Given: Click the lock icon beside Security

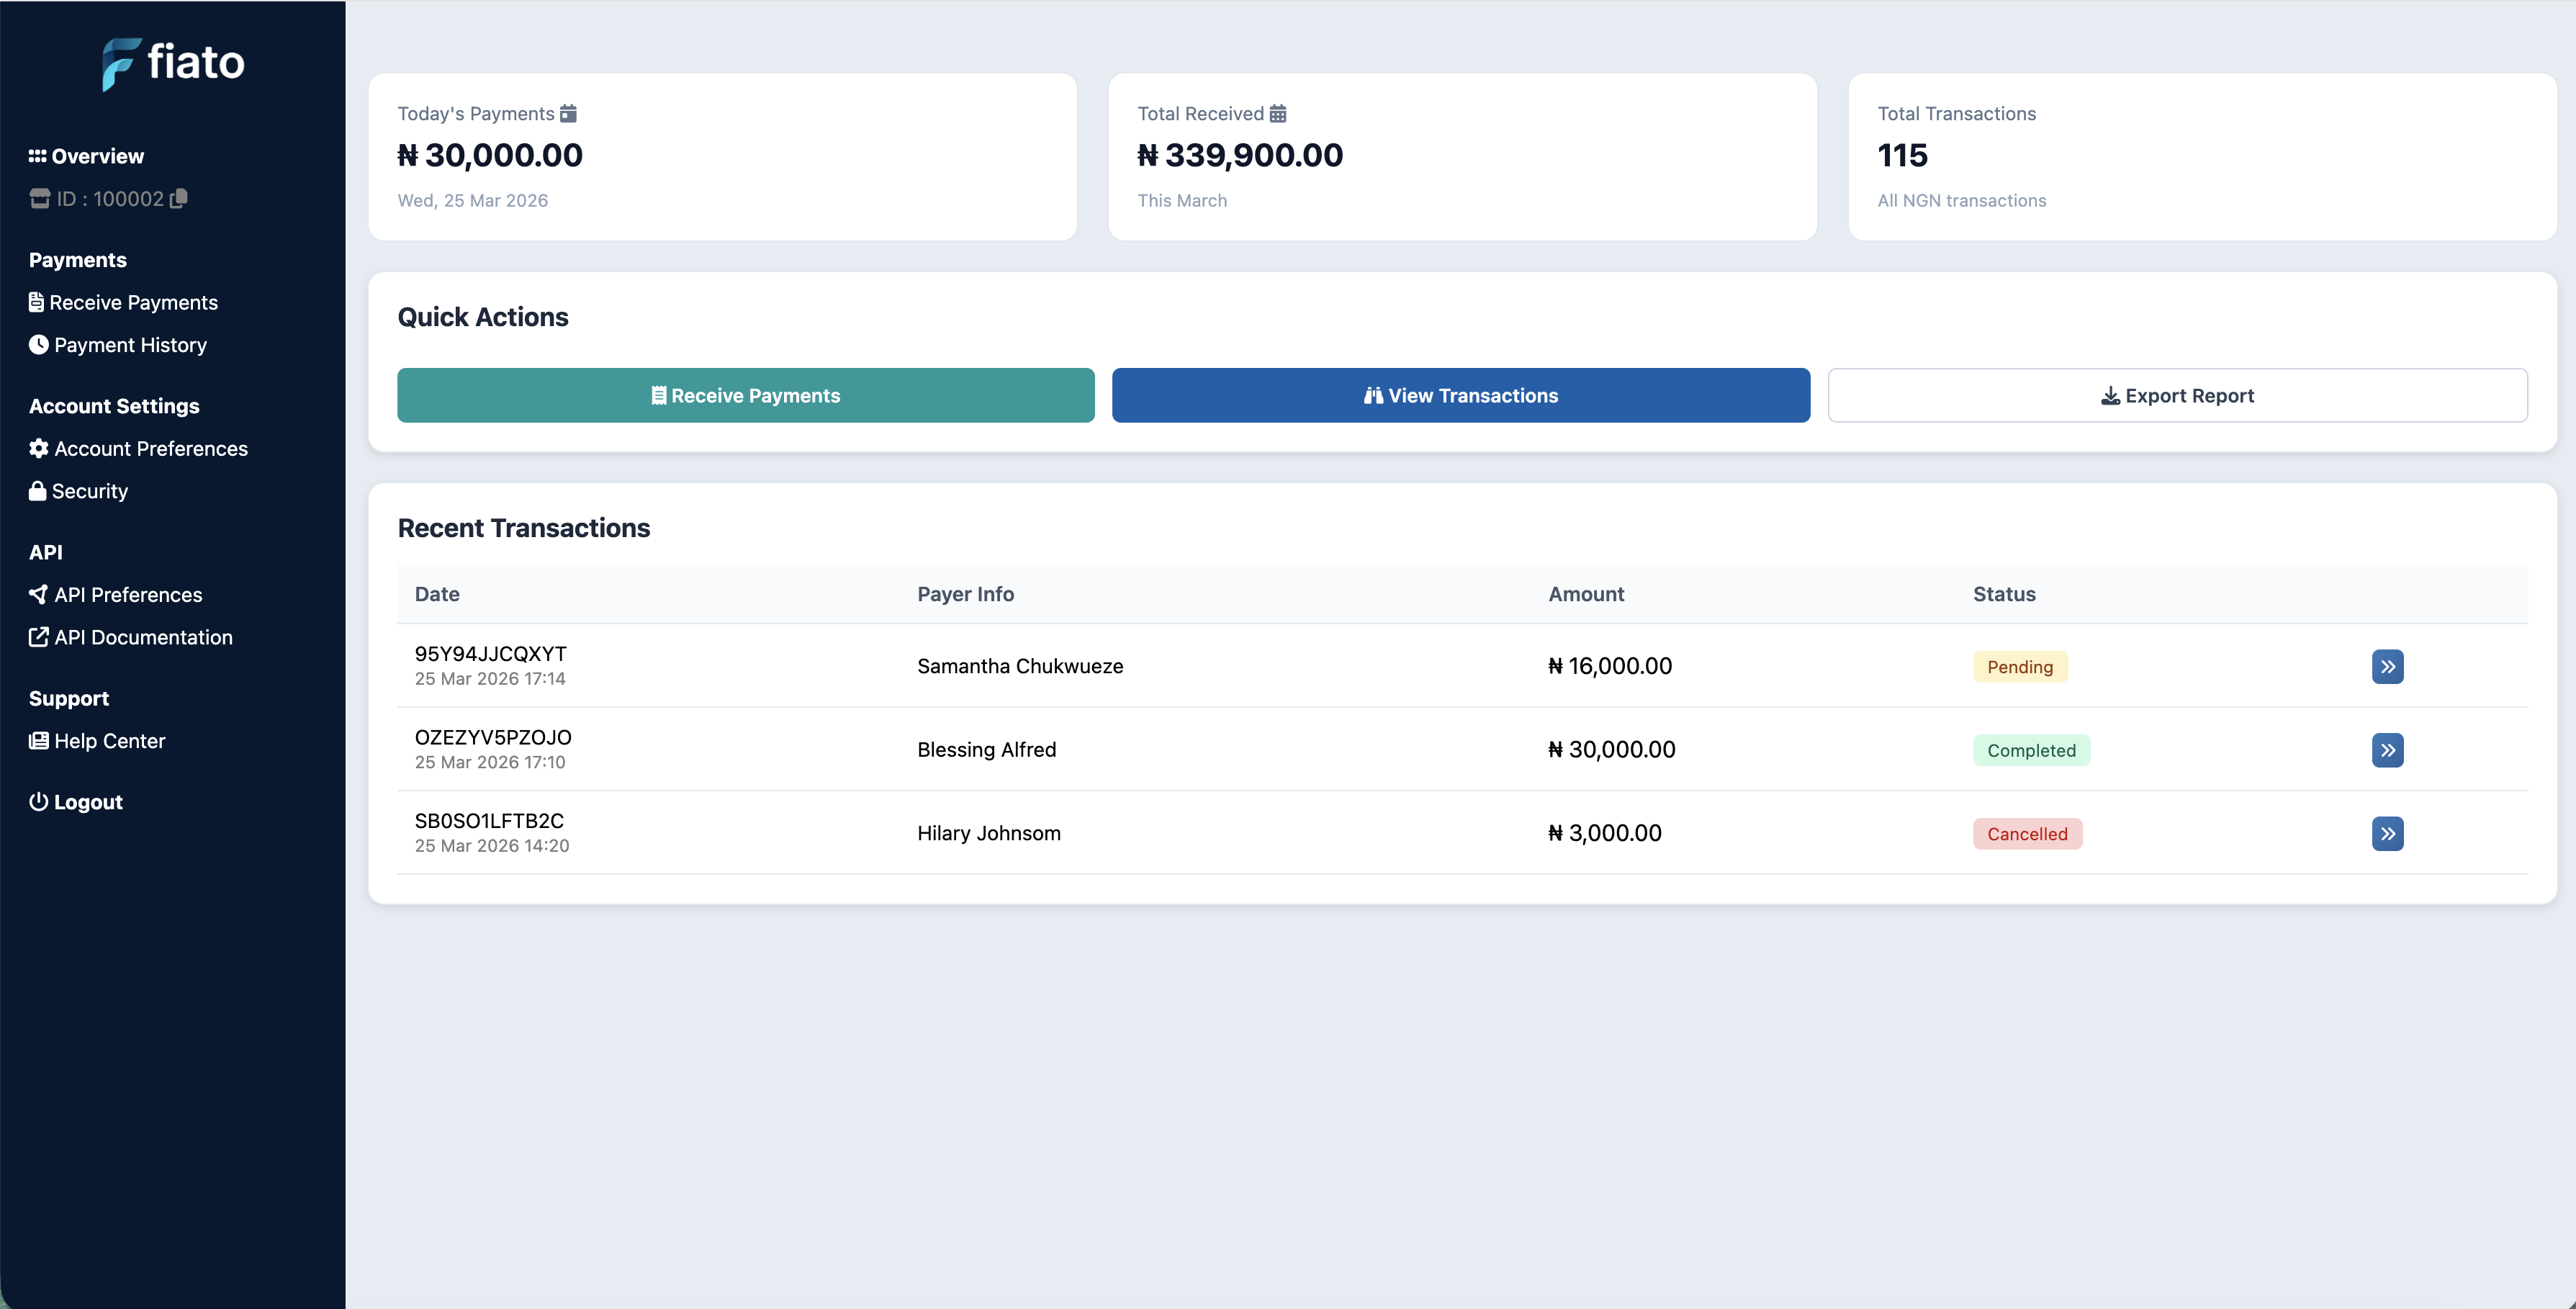Looking at the screenshot, I should (38, 491).
